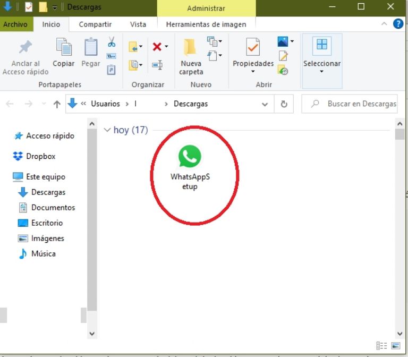Select the Inicio ribbon tab

51,24
